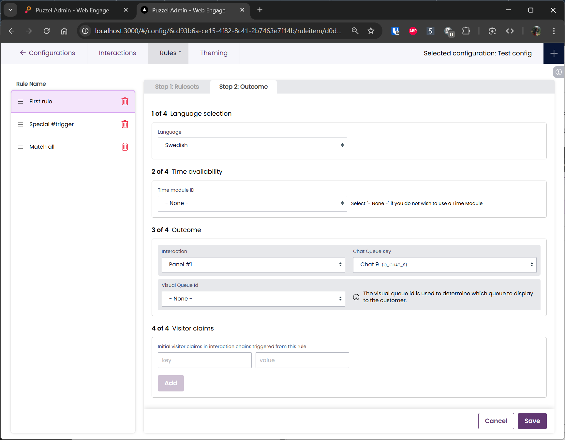Change the Chat Queue Key selection
This screenshot has width=565, height=440.
click(x=444, y=265)
